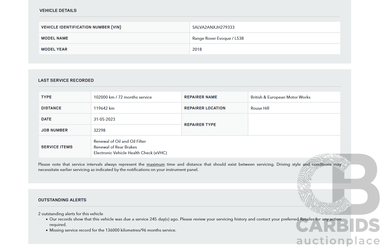Select the service date 31-05-2023
Image resolution: width=388 pixels, height=250 pixels.
(x=104, y=119)
